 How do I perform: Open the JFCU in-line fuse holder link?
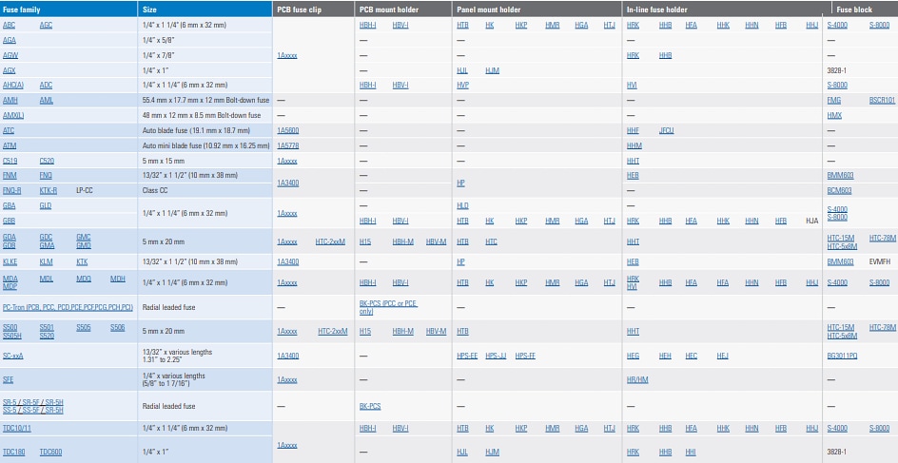(667, 129)
